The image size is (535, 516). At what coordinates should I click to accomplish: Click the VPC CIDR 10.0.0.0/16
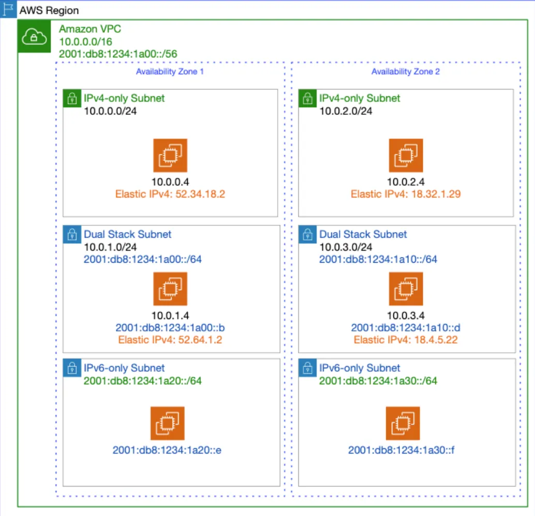click(x=86, y=42)
